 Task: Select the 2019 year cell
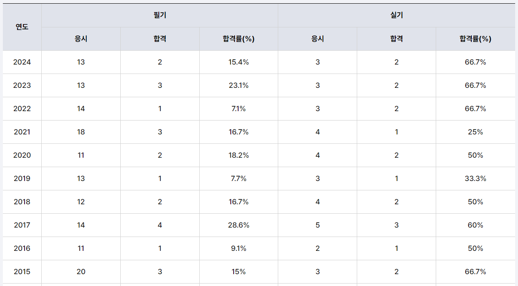click(x=22, y=179)
